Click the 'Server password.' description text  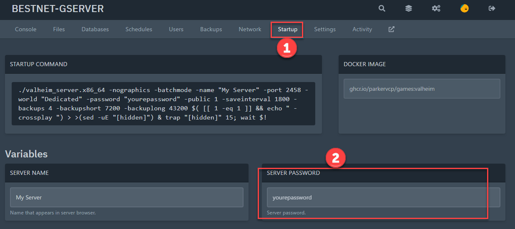tap(286, 213)
